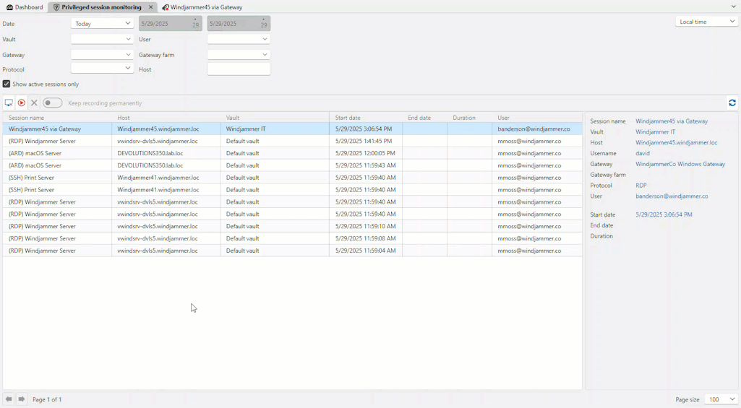Expand the Page size dropdown

tap(721, 399)
